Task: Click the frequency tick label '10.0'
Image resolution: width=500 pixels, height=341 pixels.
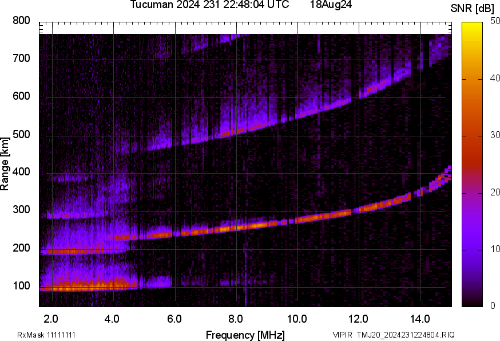Action: 297,319
